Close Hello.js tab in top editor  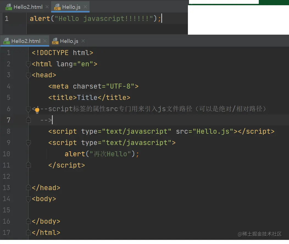click(x=85, y=7)
